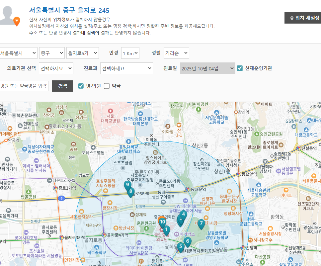This screenshot has width=321, height=266.
Task: Open map marker number 6
Action: [188, 242]
